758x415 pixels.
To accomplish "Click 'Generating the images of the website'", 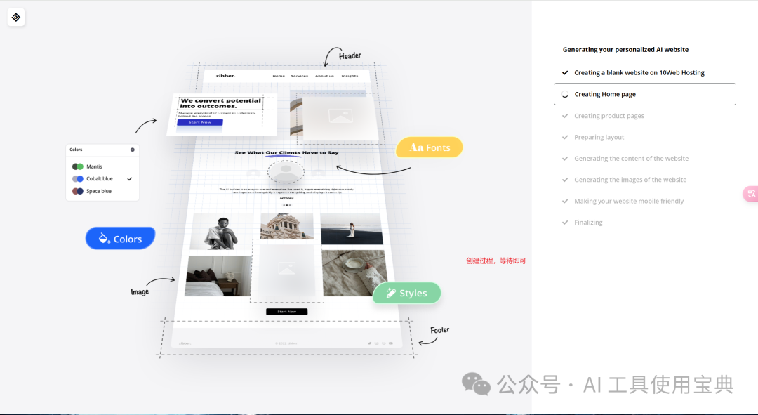I will (x=630, y=180).
